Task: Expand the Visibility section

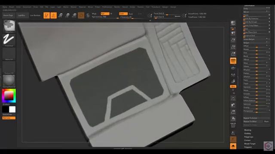Action: [247, 133]
